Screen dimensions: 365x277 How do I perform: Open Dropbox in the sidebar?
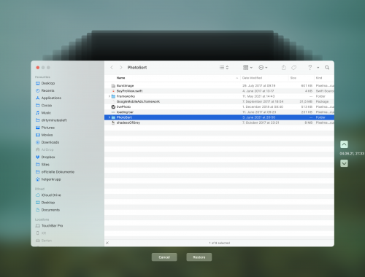pos(48,157)
